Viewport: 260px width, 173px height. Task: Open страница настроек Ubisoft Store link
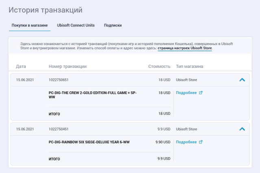pyautogui.click(x=185, y=48)
